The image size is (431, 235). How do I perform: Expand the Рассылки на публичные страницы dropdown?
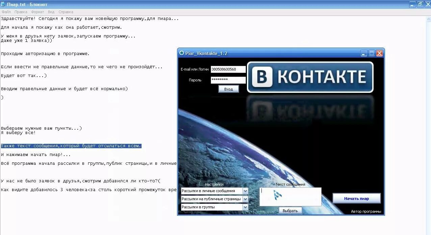click(x=245, y=199)
